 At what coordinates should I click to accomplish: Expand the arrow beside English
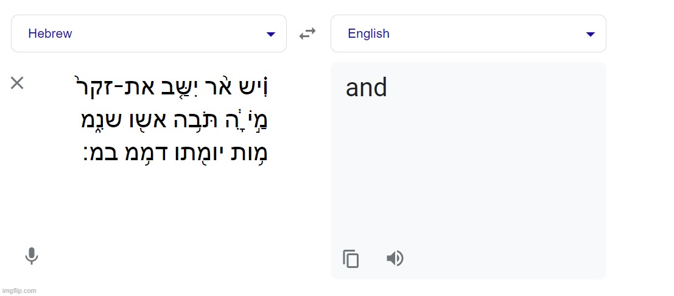pos(590,34)
